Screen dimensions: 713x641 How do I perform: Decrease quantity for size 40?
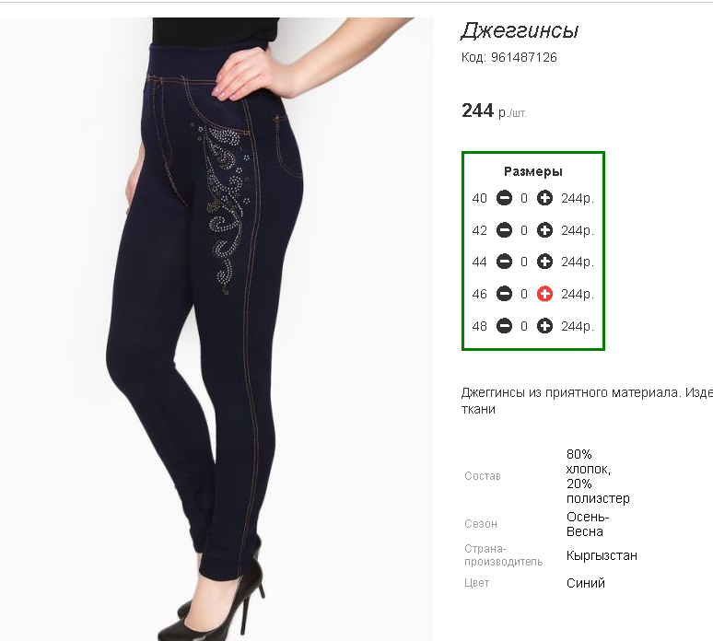[504, 198]
